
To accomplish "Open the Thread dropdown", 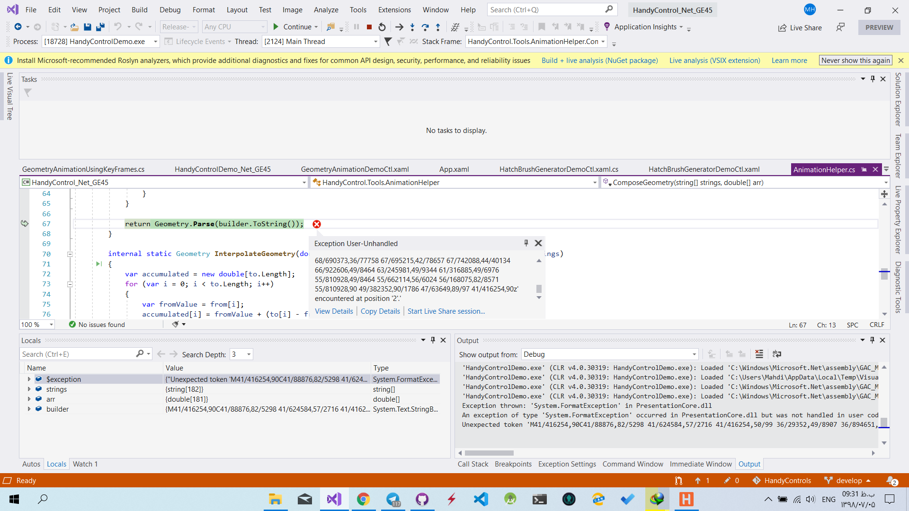I will click(375, 42).
